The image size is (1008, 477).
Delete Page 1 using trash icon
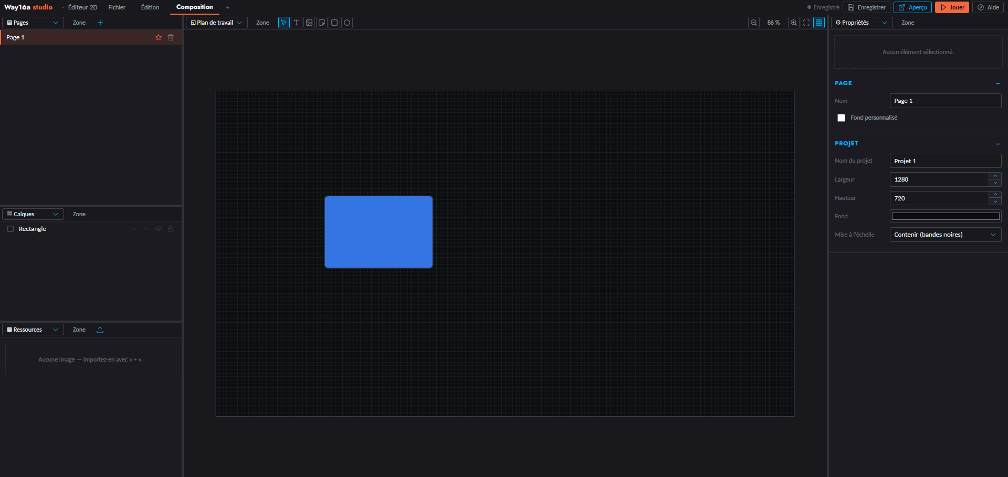coord(171,37)
